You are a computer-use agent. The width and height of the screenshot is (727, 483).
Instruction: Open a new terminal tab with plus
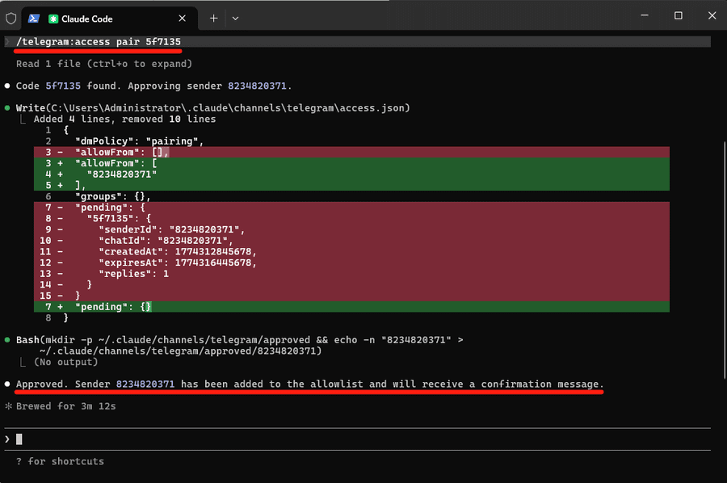213,19
